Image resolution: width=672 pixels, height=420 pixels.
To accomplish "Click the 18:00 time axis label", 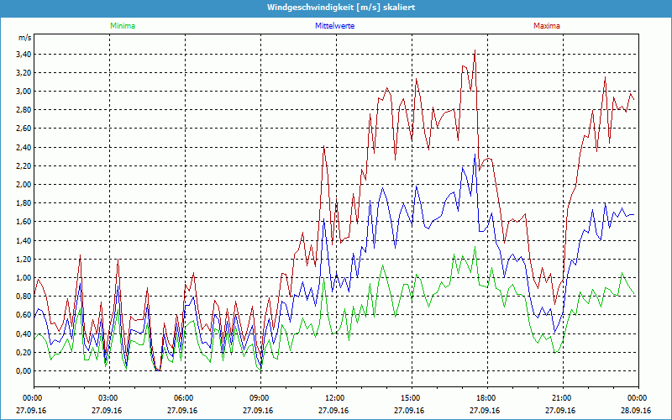I will click(x=486, y=398).
